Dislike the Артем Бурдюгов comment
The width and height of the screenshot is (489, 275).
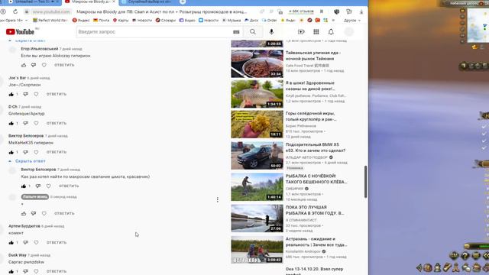point(25,242)
